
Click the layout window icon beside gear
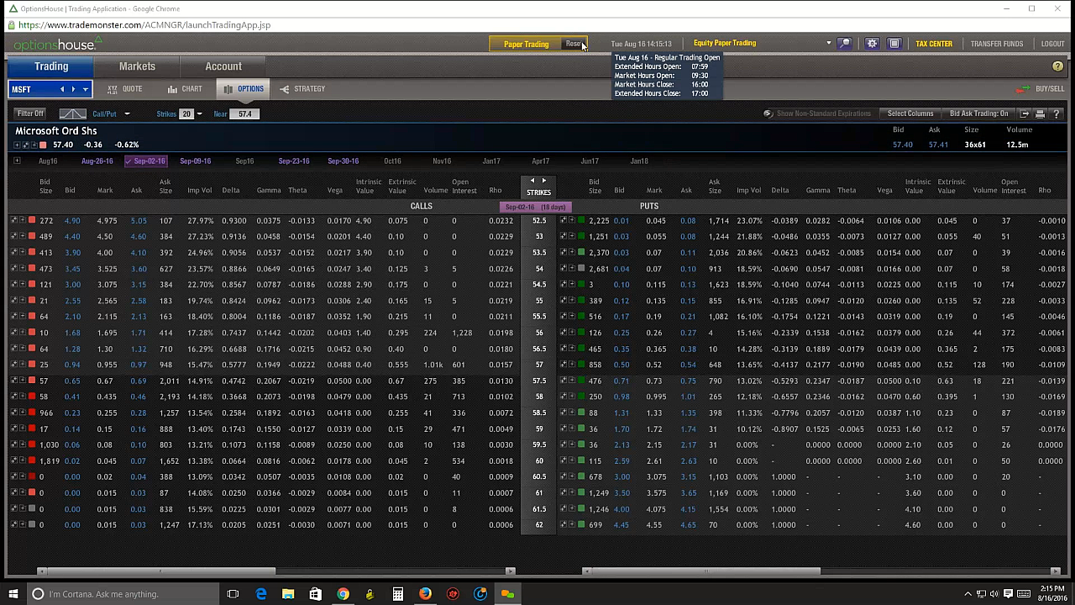click(x=894, y=44)
